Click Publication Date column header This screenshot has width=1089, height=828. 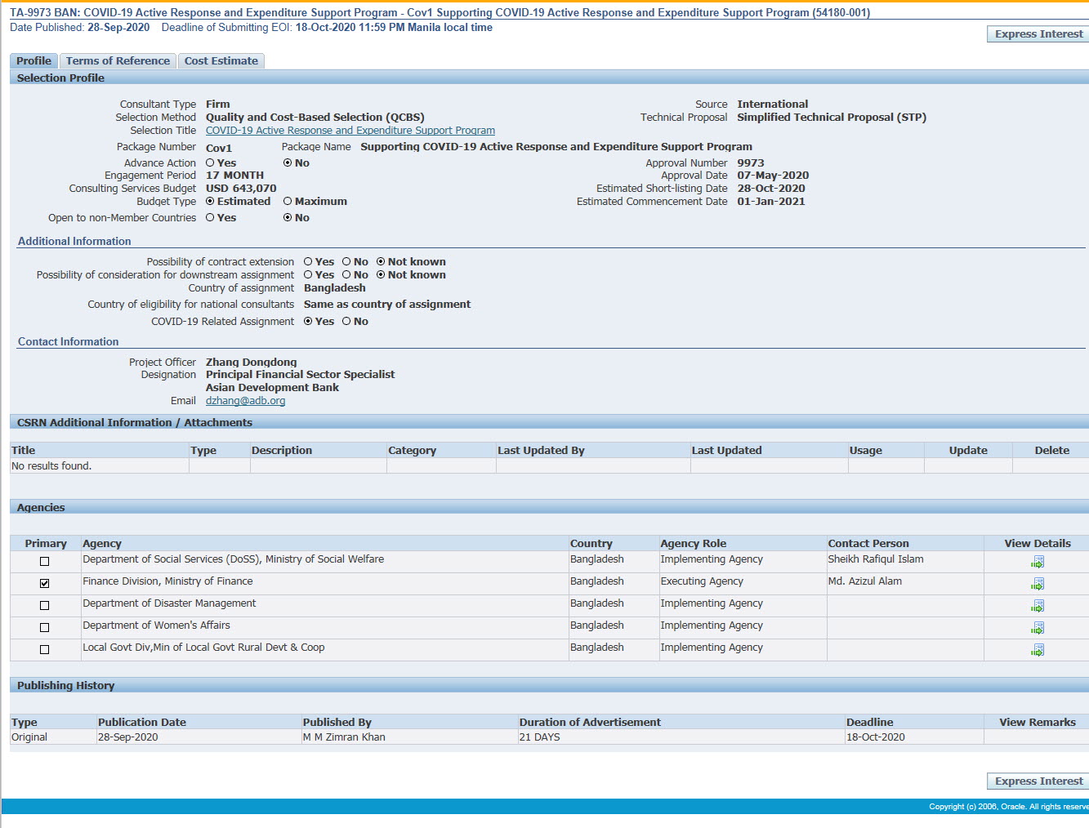[x=142, y=723]
